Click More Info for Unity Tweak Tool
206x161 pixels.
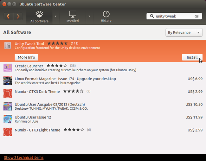[x=26, y=57]
